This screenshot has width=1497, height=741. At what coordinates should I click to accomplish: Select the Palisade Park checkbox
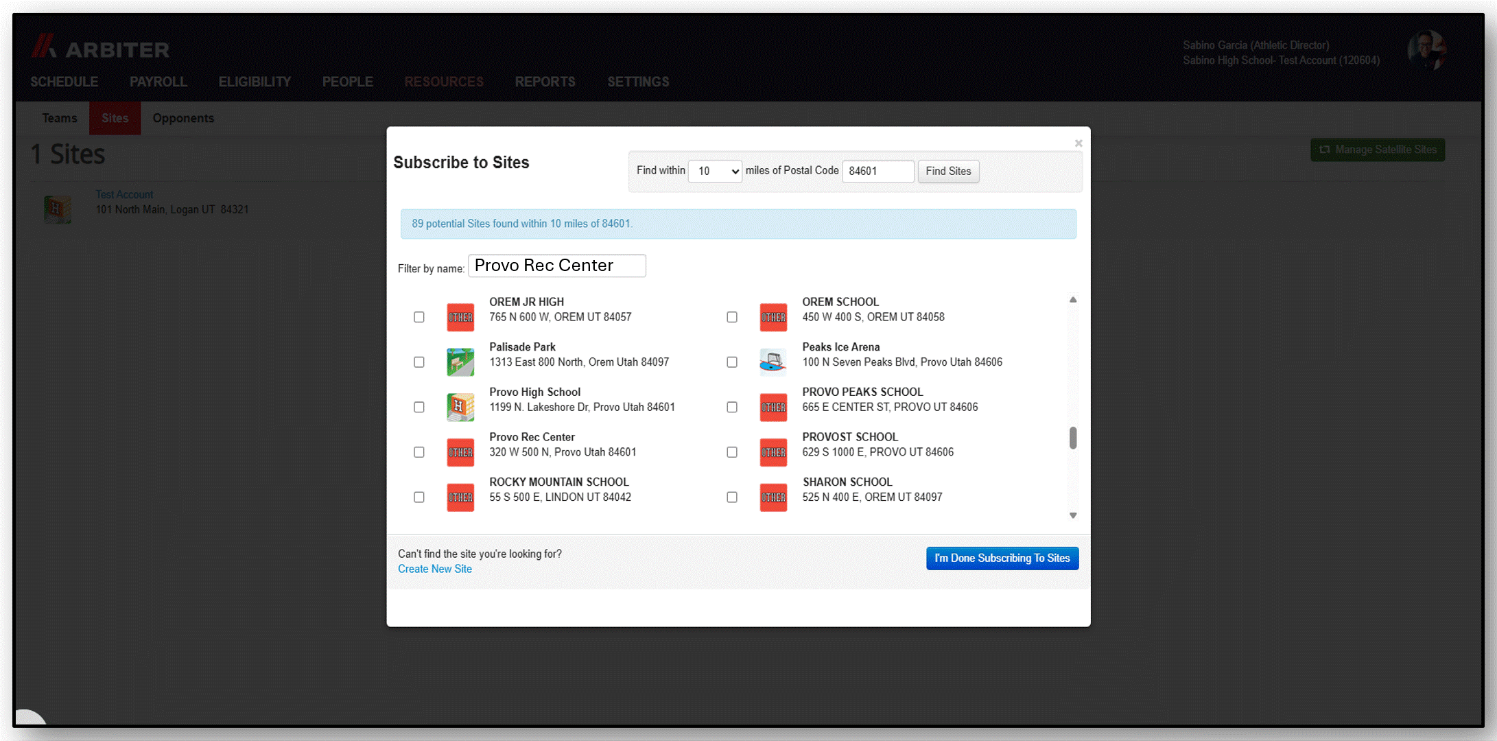[419, 362]
